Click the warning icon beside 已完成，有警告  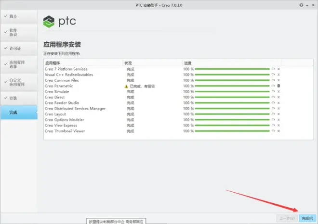tap(126, 87)
